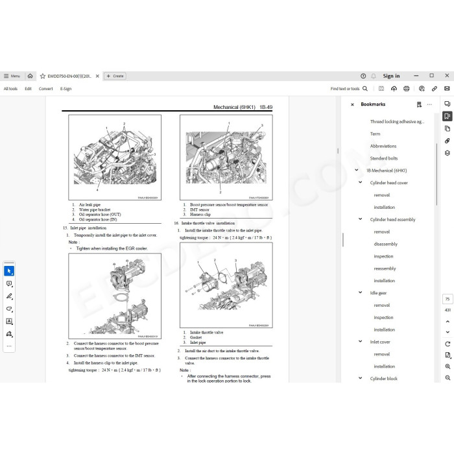Screen dimensions: 454x454
Task: Click the Bookmarks panel vertical scrollbar
Action: [x=436, y=174]
